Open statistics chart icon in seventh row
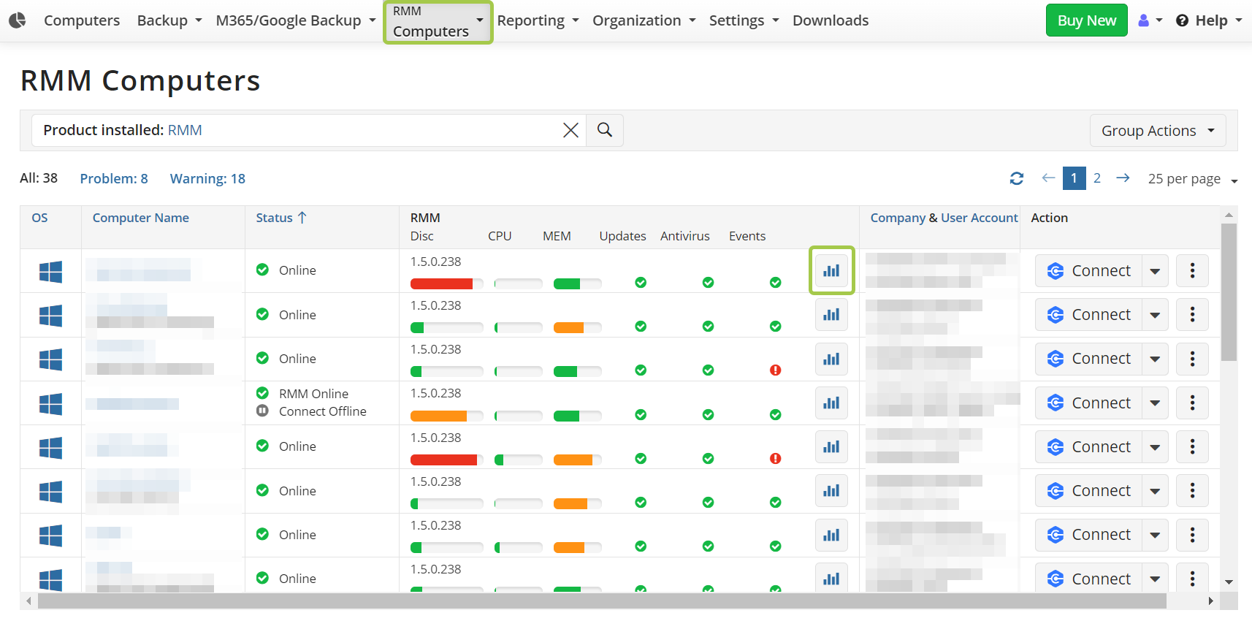 (831, 535)
